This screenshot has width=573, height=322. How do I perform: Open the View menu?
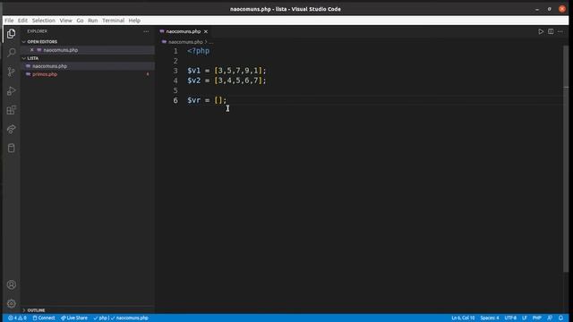pos(65,21)
